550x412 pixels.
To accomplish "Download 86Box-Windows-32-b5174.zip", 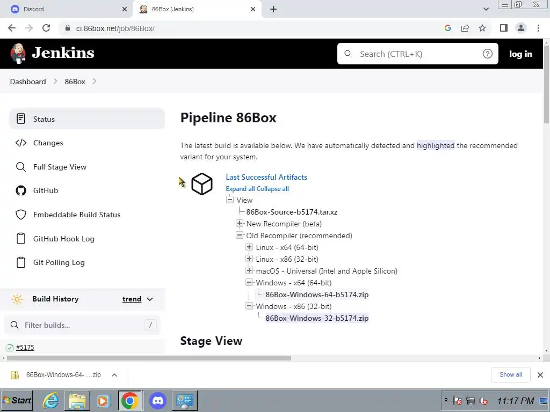I will [x=317, y=318].
